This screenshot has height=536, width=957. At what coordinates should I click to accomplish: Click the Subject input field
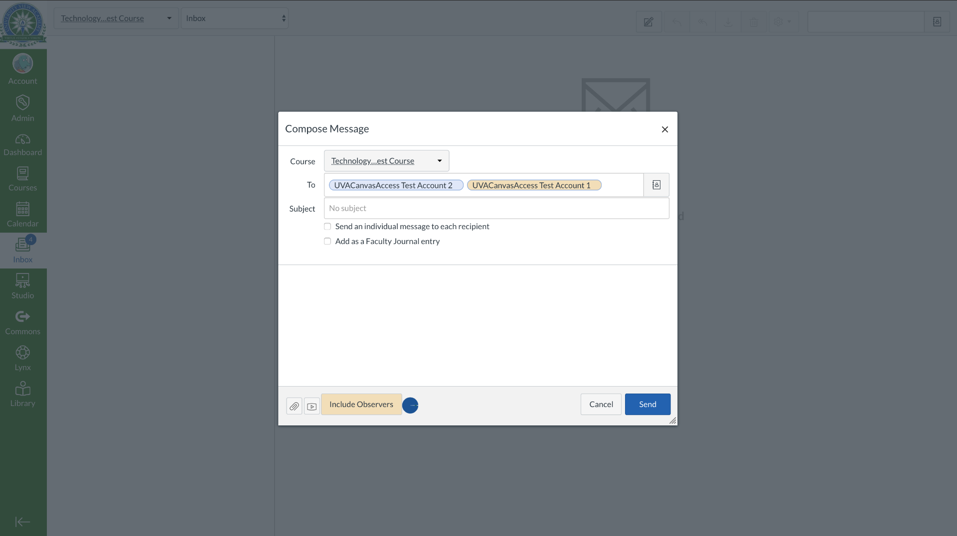496,208
